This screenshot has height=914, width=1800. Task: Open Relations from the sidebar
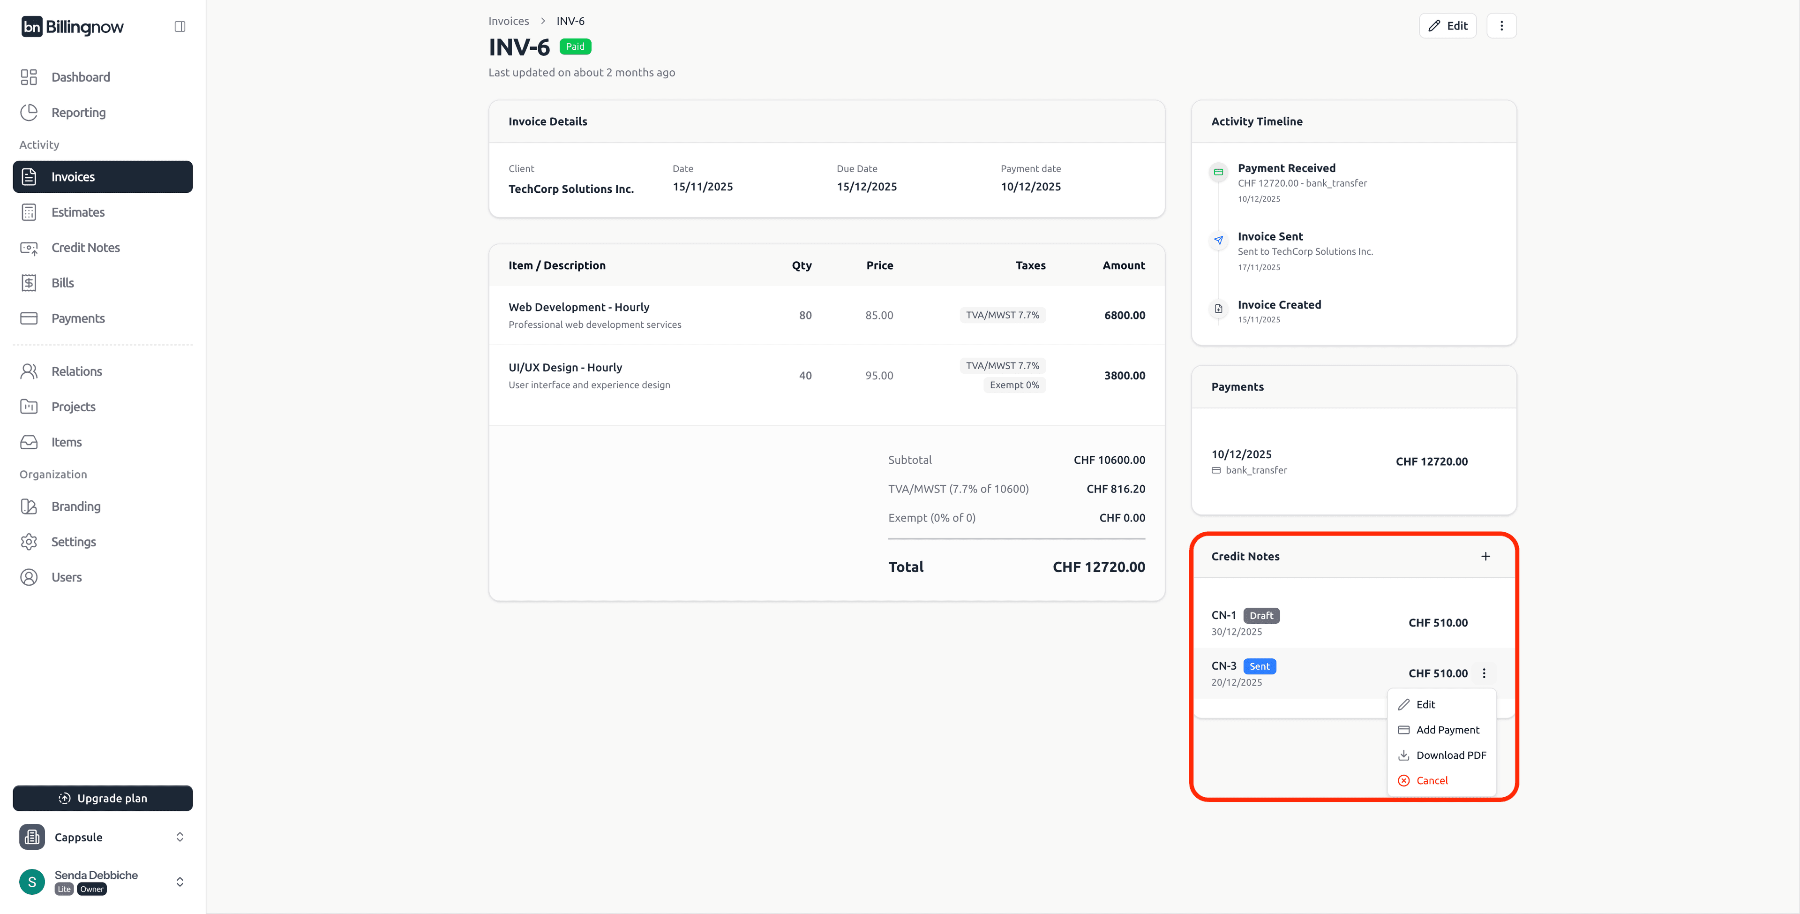[76, 370]
